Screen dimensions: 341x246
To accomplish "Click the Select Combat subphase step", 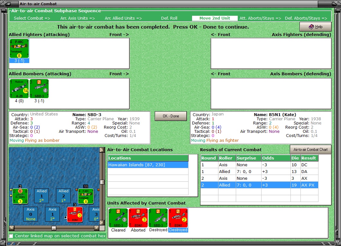I will [32, 18].
